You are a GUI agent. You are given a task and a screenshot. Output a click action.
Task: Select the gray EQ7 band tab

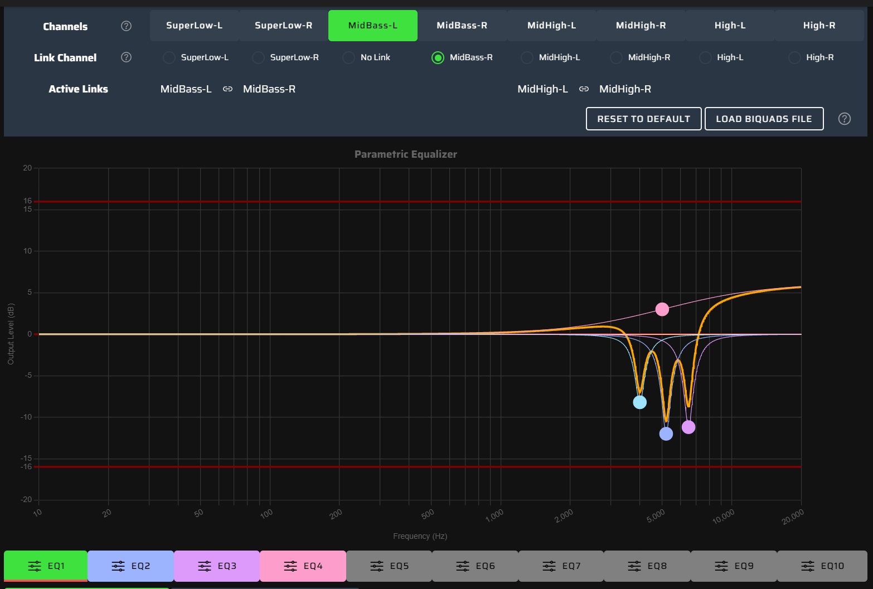(561, 566)
